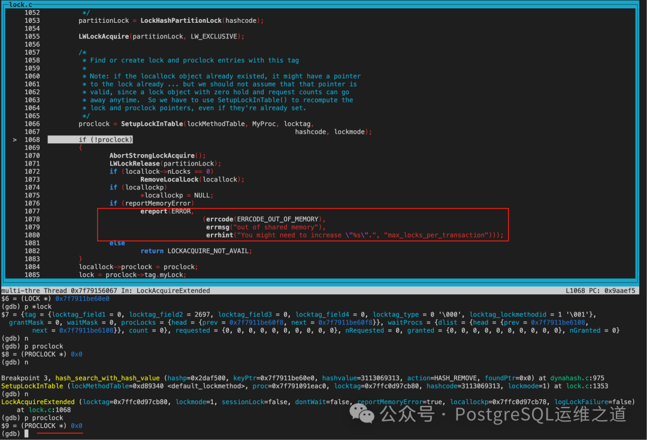Click the blinking terminal cursor block
Viewport: 647px width, 440px height.
click(25, 433)
